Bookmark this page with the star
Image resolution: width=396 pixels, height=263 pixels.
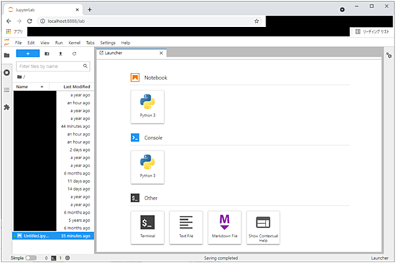pyautogui.click(x=257, y=21)
